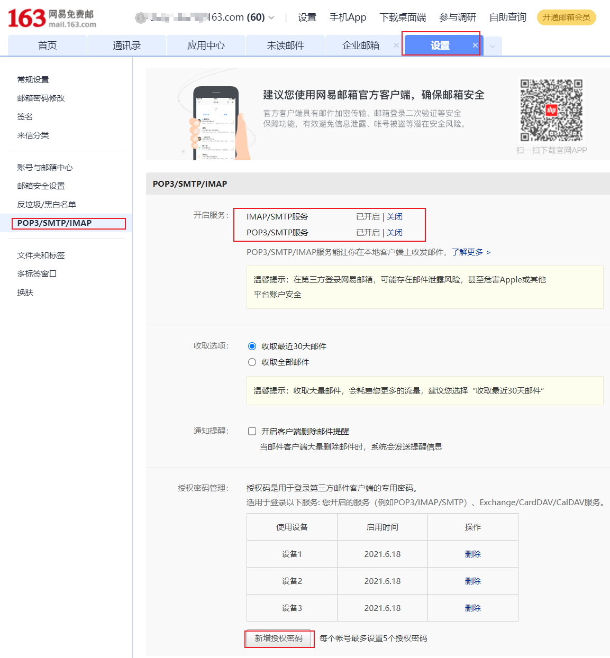Click 关闭 to disable IMAP/SMTP service
The image size is (610, 658).
click(x=395, y=216)
